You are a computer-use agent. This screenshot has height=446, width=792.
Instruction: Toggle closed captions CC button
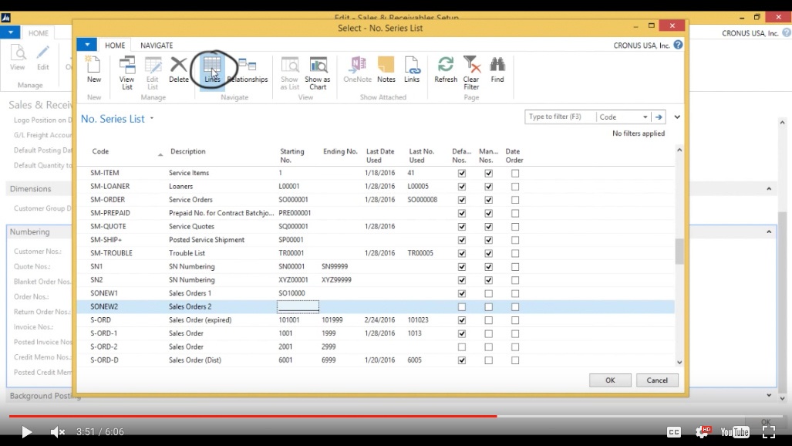(x=674, y=432)
